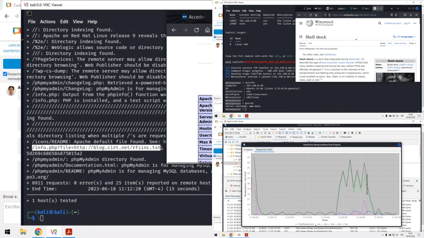This screenshot has height=238, width=424.
Task: Click the VNC Viewer icon in bottom-right taskbar
Action: pyautogui.click(x=239, y=235)
